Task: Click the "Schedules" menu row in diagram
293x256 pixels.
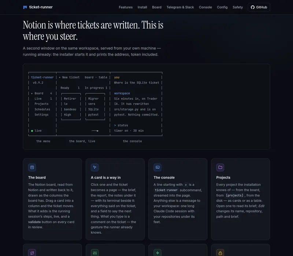Action: click(42, 109)
